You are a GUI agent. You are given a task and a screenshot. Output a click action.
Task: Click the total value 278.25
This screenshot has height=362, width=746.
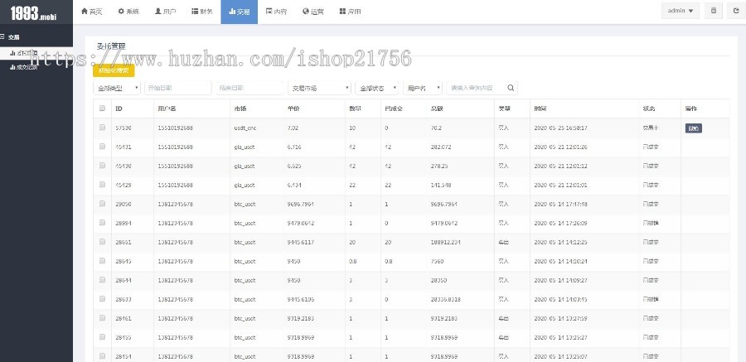point(438,166)
